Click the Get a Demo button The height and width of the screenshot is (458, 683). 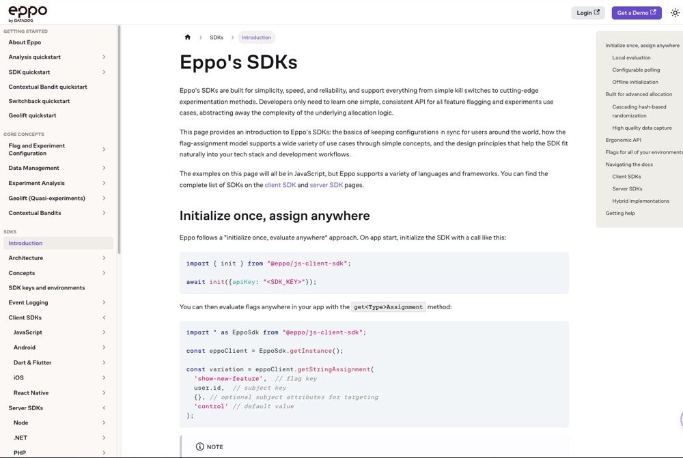(x=635, y=12)
